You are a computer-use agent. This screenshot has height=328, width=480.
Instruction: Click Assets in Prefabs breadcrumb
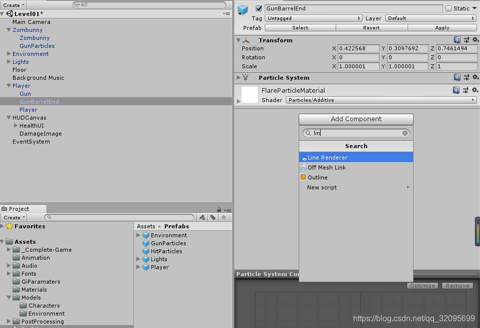coord(146,226)
